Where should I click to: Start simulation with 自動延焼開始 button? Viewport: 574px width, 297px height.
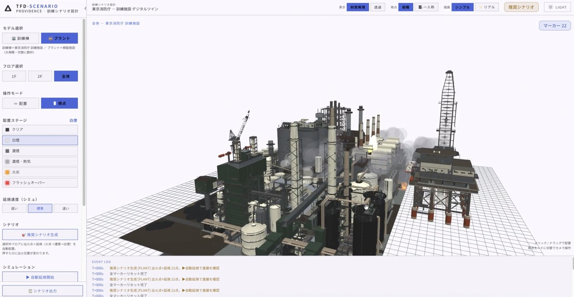pyautogui.click(x=40, y=277)
